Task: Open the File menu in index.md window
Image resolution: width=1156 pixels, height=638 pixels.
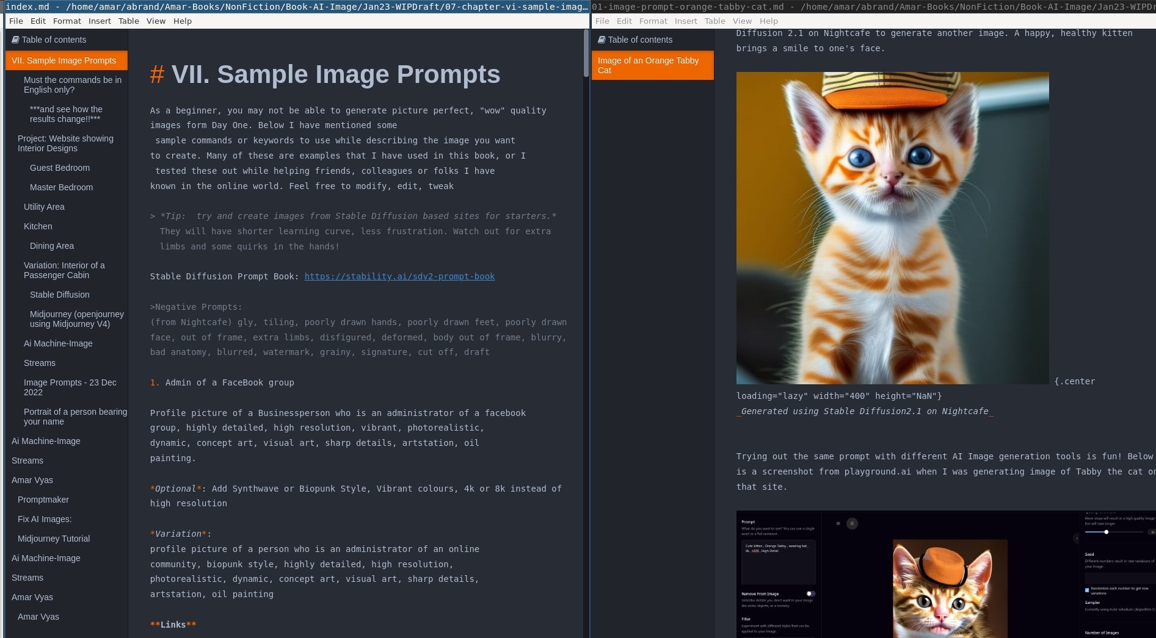Action: [16, 21]
